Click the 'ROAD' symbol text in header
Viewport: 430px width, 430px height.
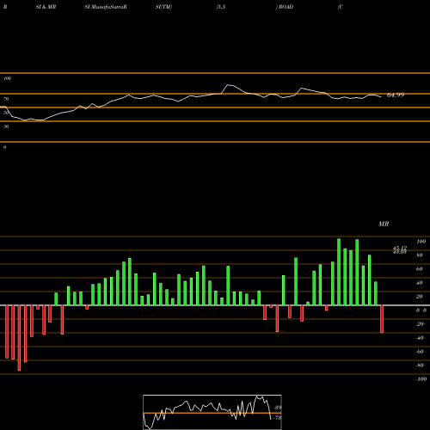coord(286,7)
